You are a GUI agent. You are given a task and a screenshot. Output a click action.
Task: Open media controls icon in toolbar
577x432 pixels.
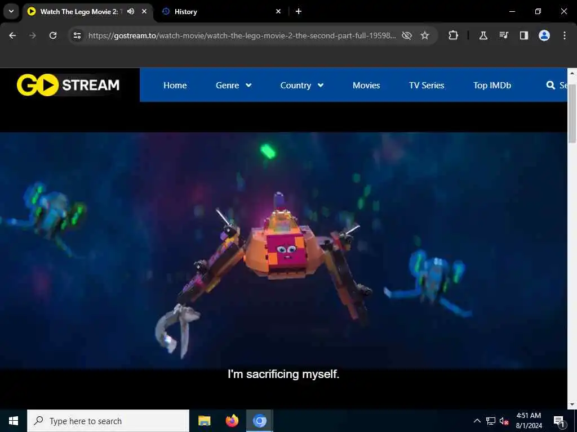pyautogui.click(x=504, y=35)
